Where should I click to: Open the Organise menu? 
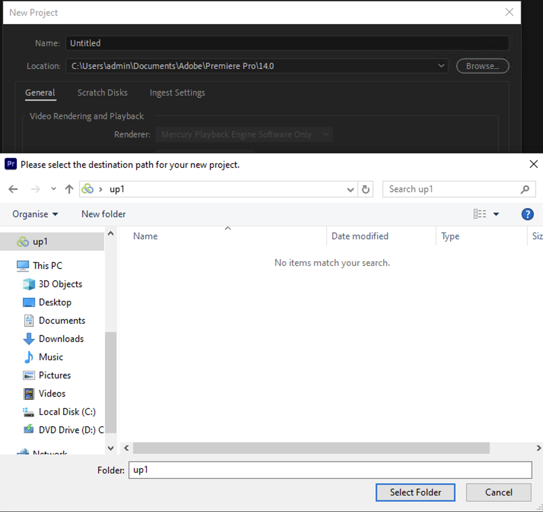click(x=35, y=214)
